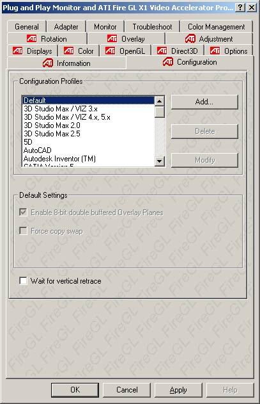Click the ATI icon on Displays tab

(17, 51)
